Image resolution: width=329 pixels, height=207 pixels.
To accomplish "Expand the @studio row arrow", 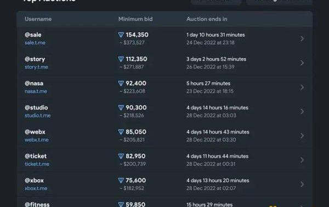I will click(302, 112).
